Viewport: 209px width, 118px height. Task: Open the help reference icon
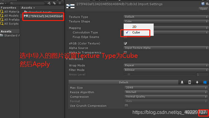pyautogui.click(x=203, y=4)
